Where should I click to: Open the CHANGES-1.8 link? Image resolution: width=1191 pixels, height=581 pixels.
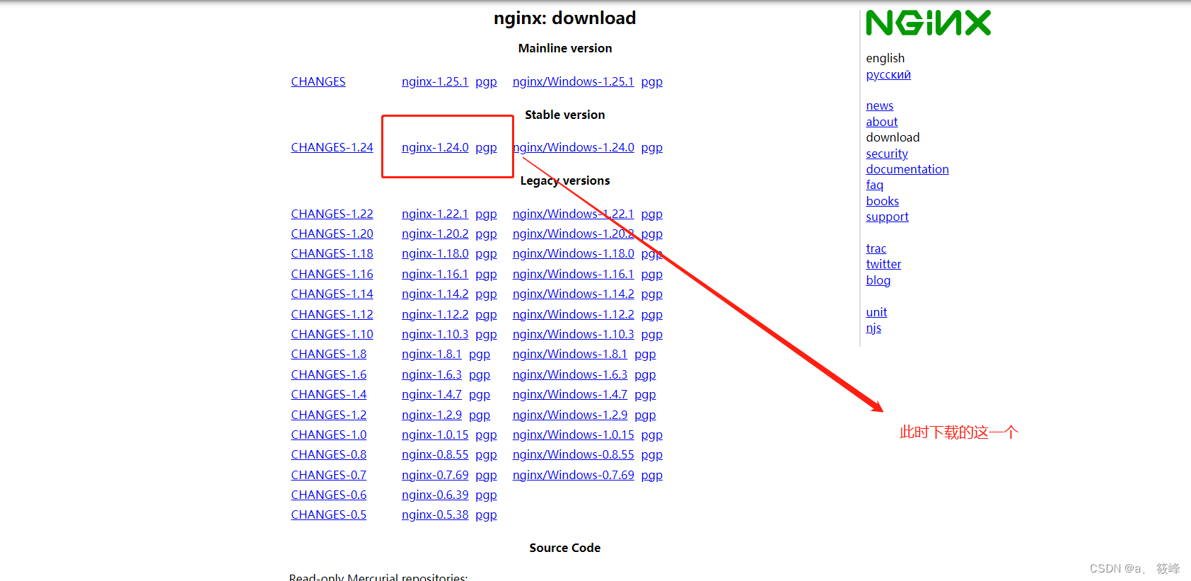coord(329,354)
